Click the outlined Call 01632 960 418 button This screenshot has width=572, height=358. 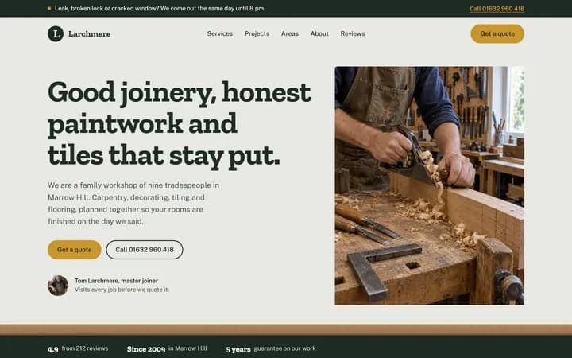[145, 250]
